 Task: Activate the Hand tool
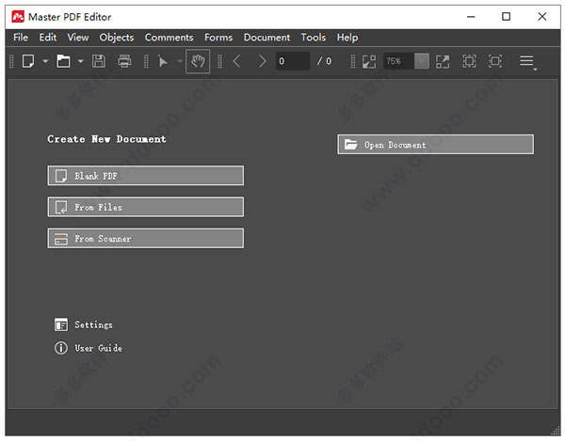coord(198,61)
